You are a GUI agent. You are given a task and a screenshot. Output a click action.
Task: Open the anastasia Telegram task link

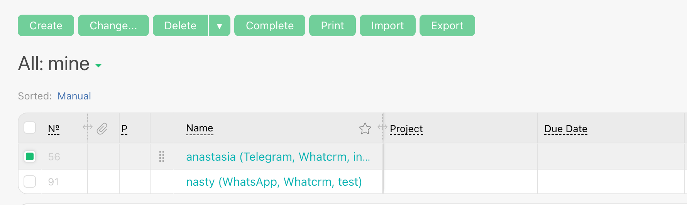pos(278,157)
